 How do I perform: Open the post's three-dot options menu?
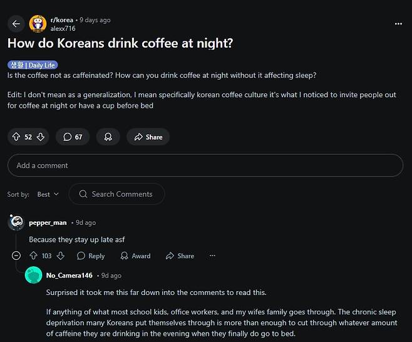tap(398, 24)
